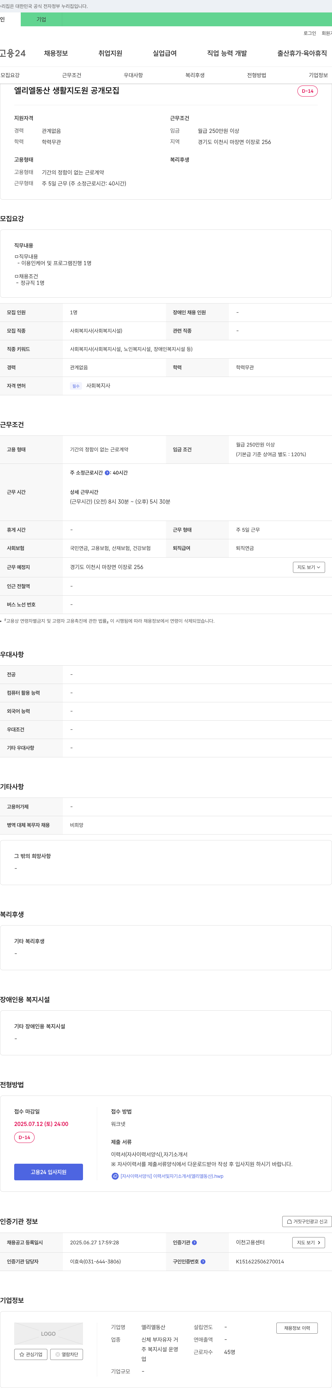Click the 고용24 site logo
The height and width of the screenshot is (1388, 332).
pos(12,53)
